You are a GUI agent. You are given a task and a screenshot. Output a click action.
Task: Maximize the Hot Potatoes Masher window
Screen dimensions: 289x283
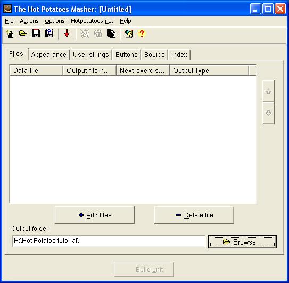[x=268, y=9]
